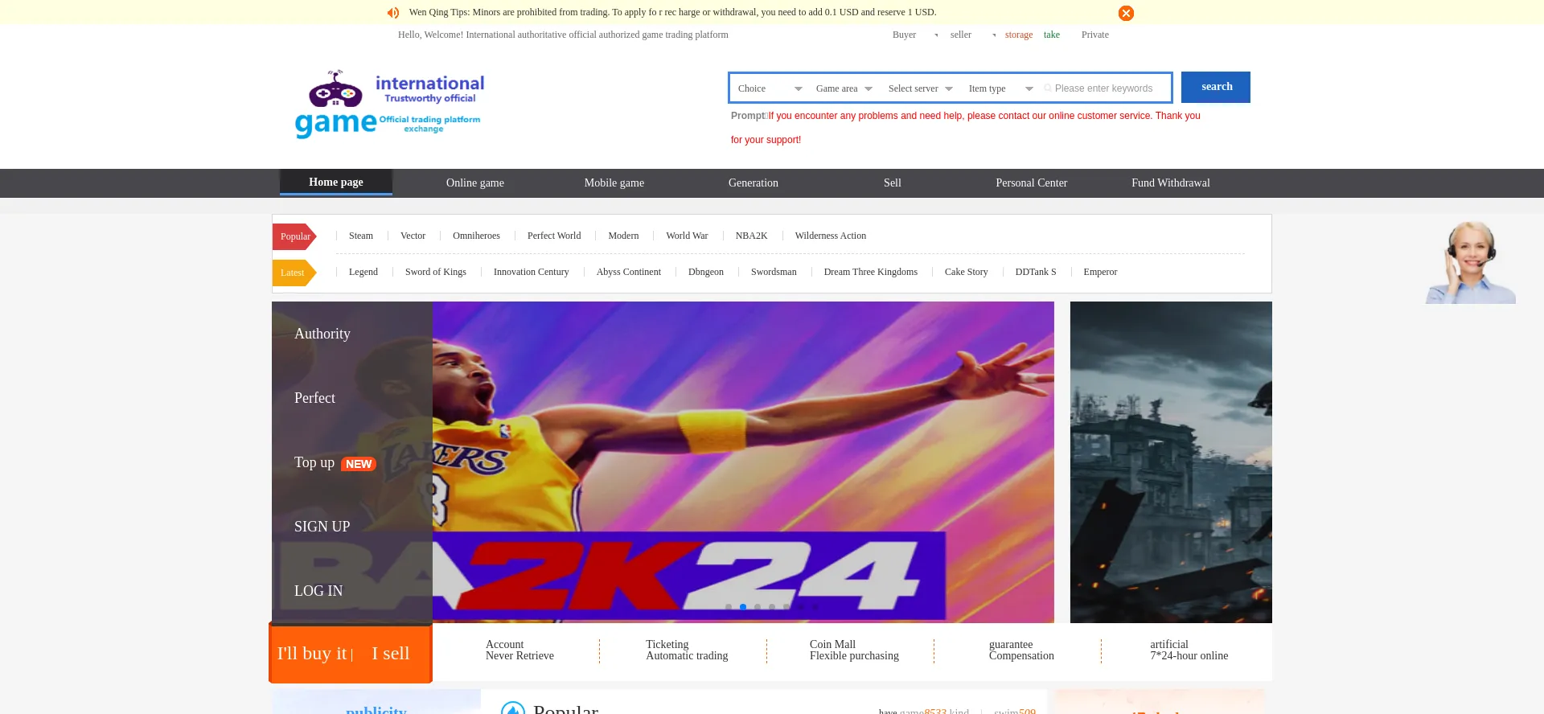Click the storage link
This screenshot has width=1544, height=714.
(x=1019, y=35)
